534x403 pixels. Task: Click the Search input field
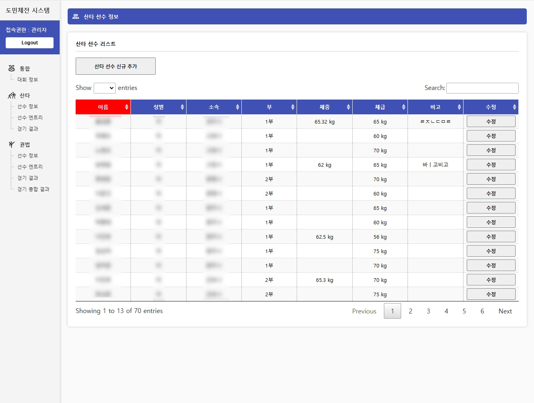pyautogui.click(x=482, y=88)
